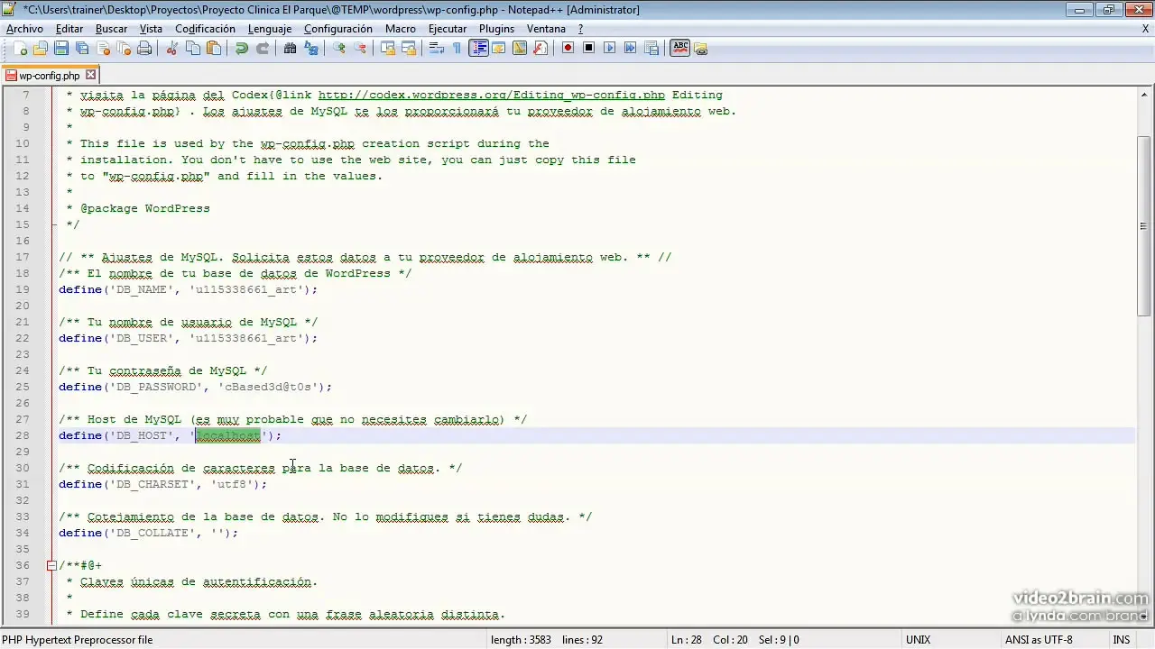1155x649 pixels.
Task: Click the Save All toolbar icon
Action: tap(82, 48)
